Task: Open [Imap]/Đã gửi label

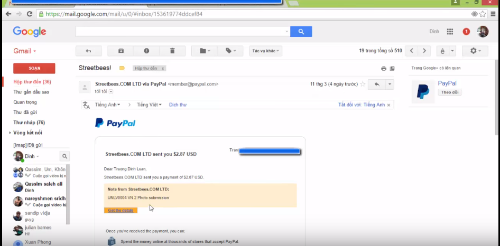Action: tap(28, 145)
